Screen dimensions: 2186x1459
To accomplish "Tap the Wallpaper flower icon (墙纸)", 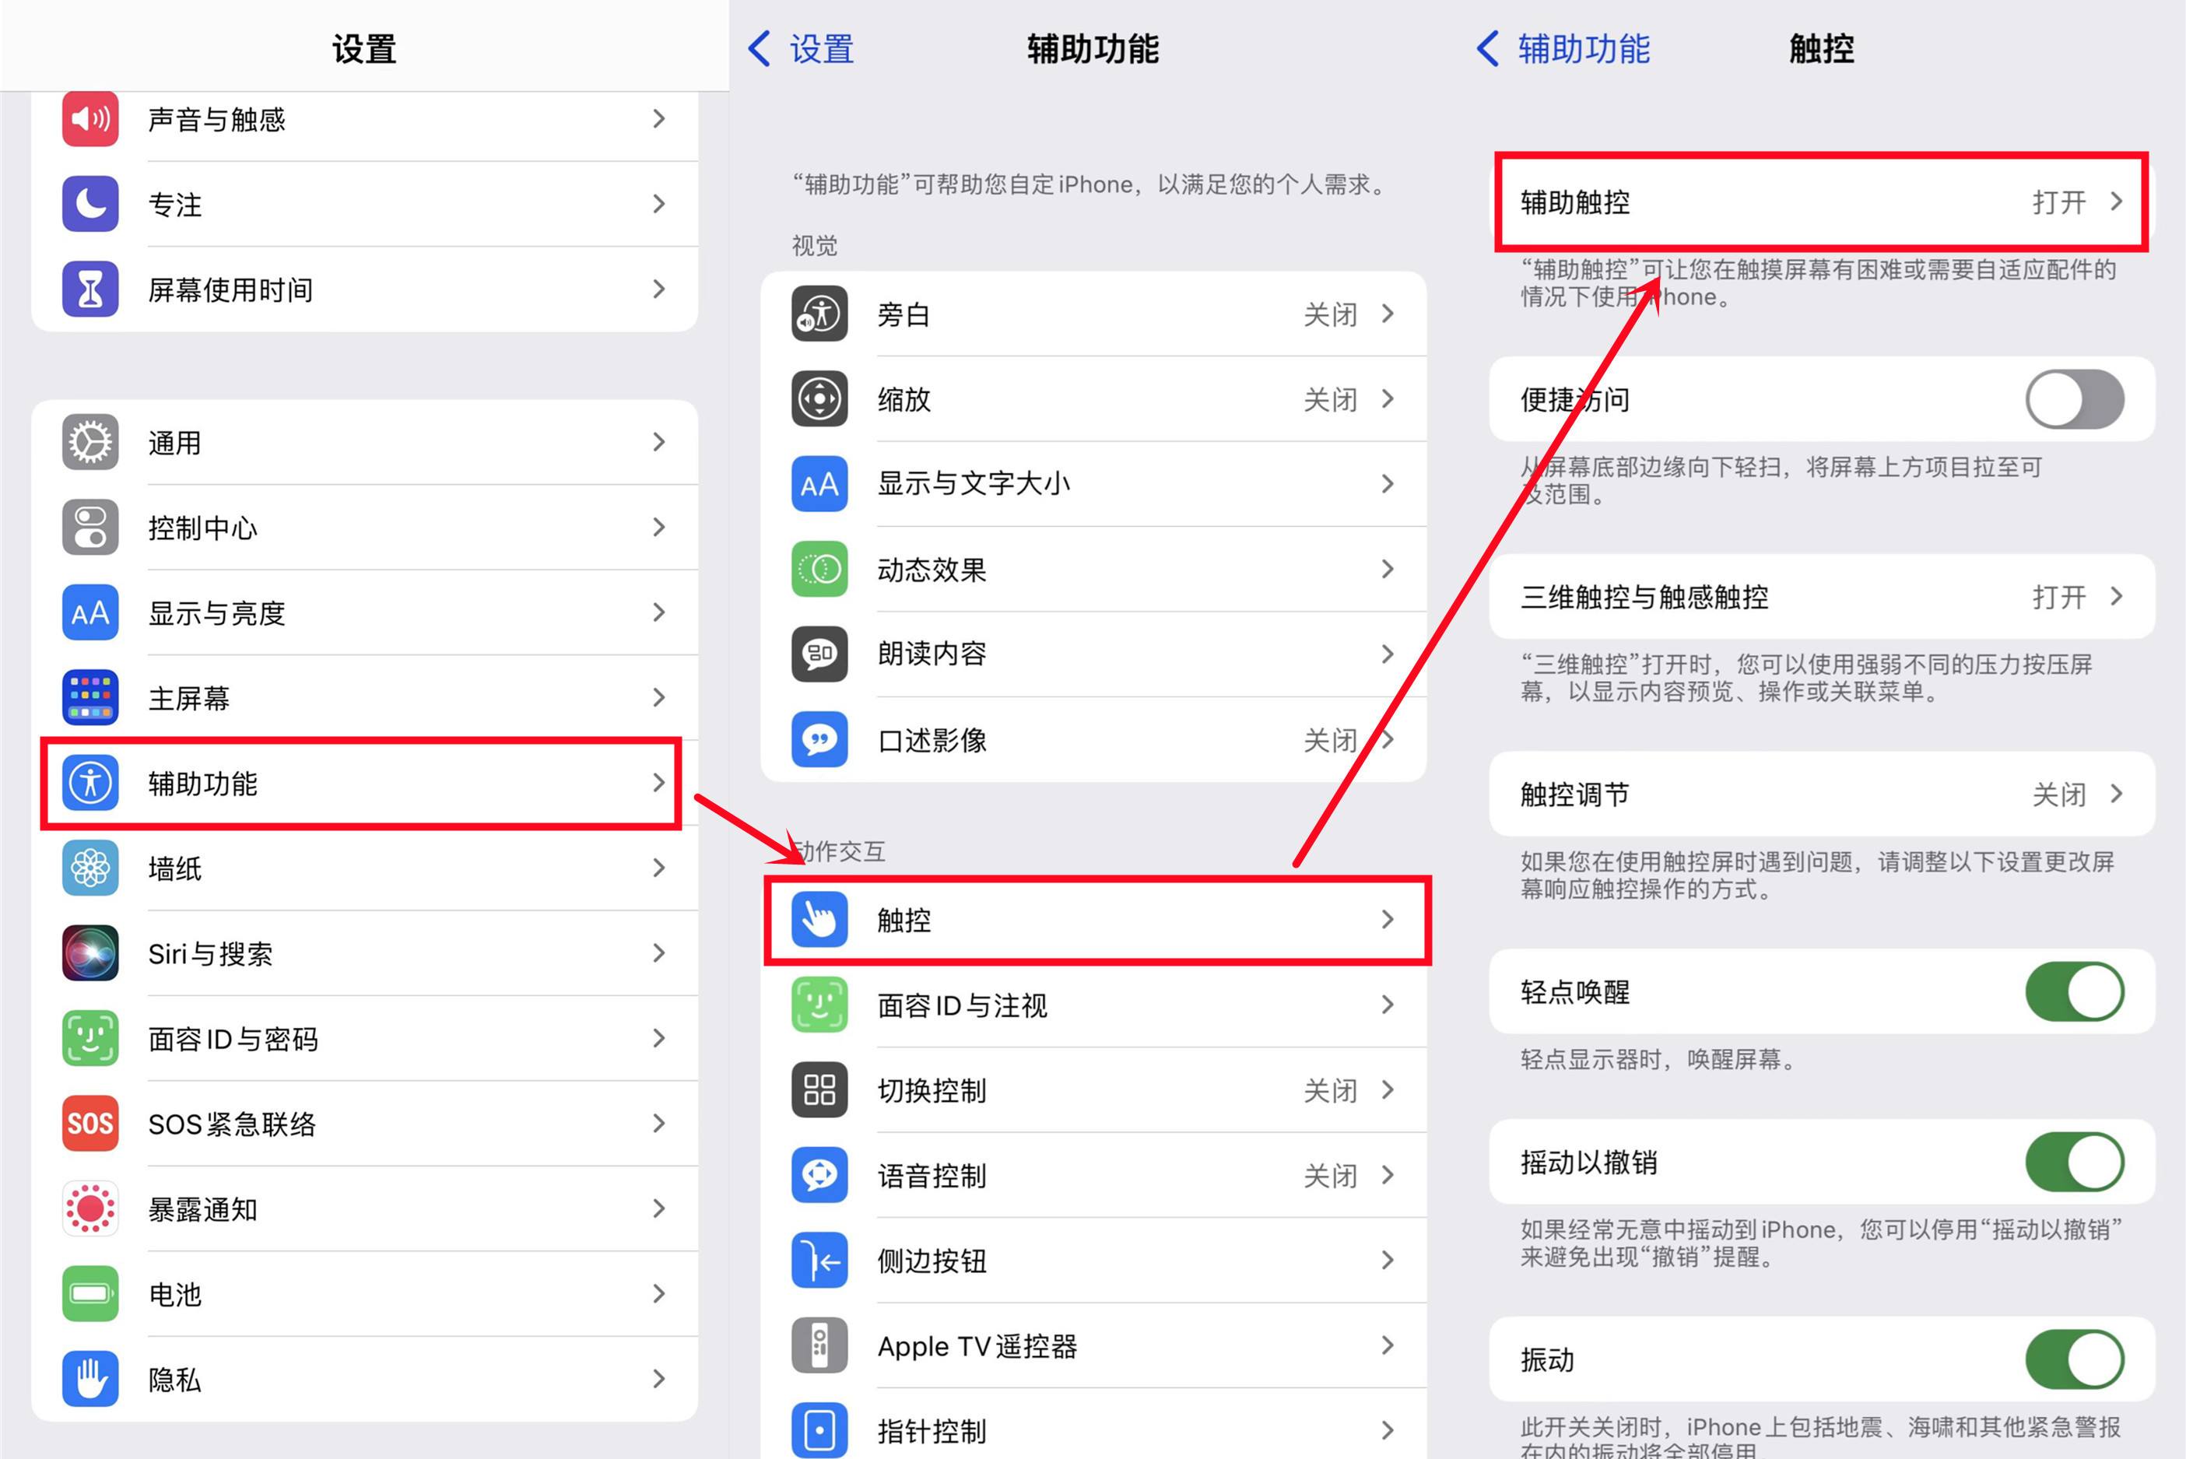I will click(x=90, y=868).
